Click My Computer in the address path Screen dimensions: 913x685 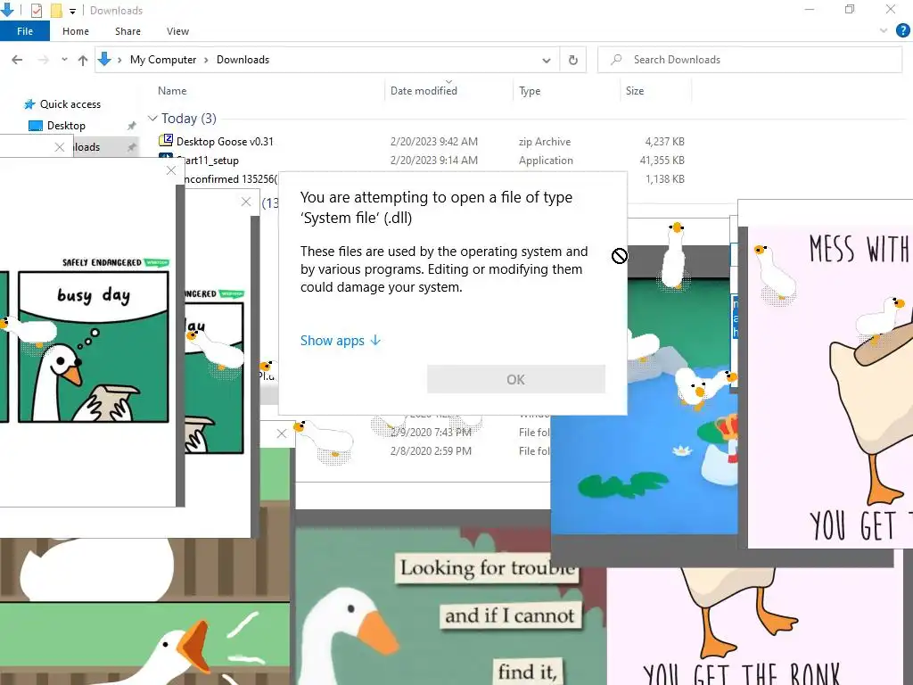(163, 60)
